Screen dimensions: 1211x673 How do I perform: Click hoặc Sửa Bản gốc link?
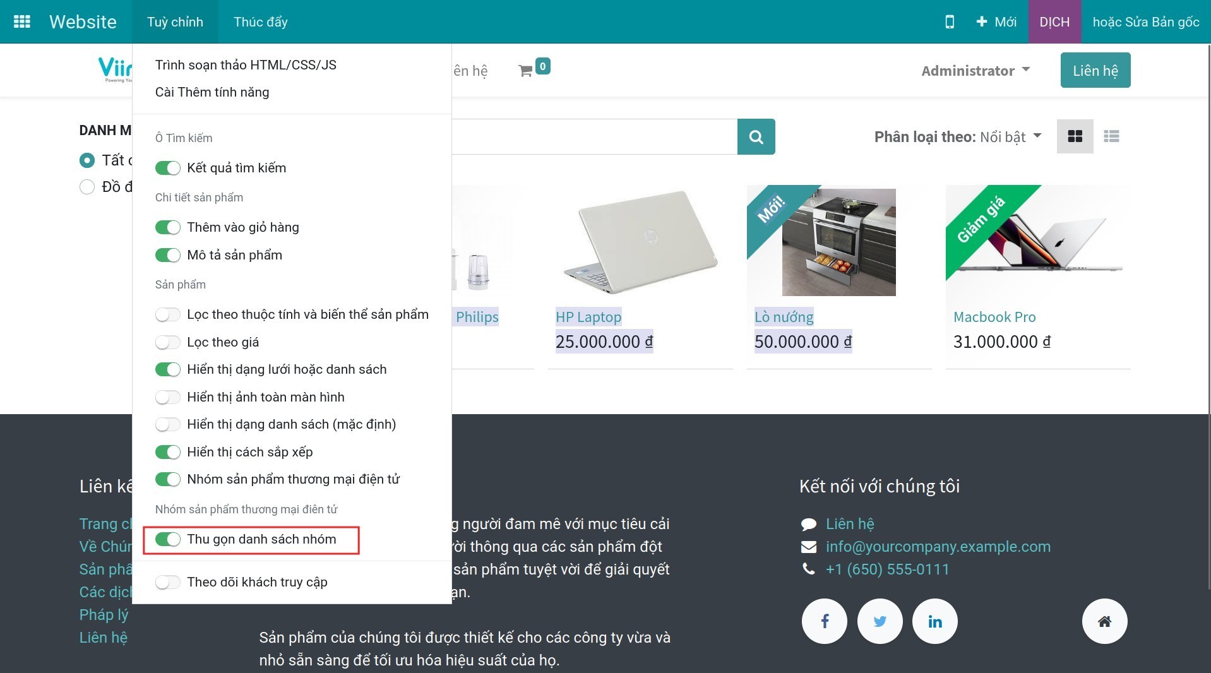point(1146,21)
